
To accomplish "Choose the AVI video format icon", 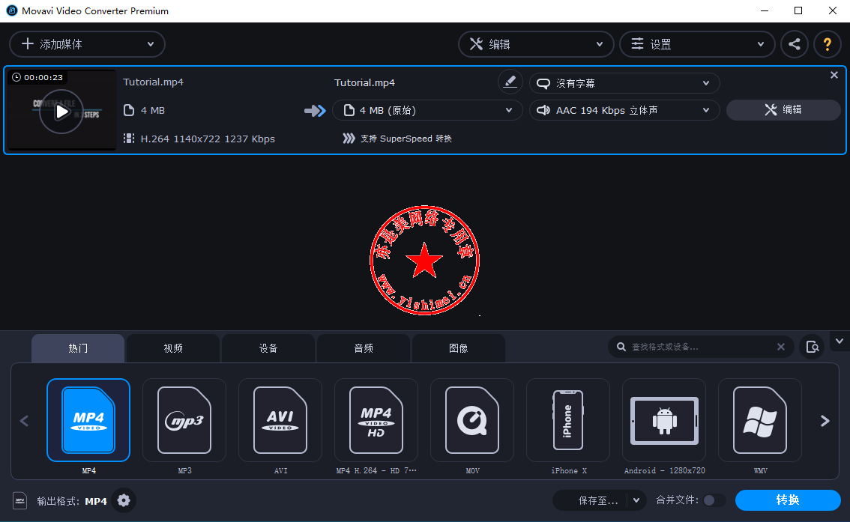I will 280,420.
